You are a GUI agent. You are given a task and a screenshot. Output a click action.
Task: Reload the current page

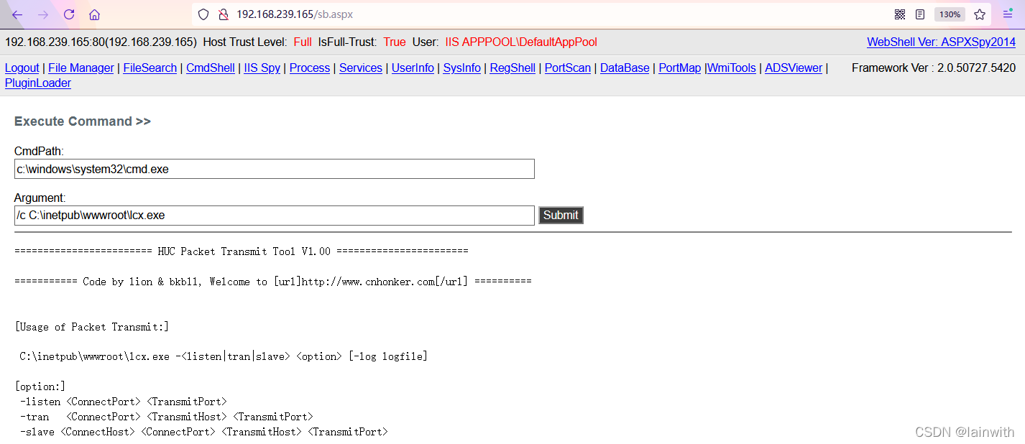[x=69, y=14]
